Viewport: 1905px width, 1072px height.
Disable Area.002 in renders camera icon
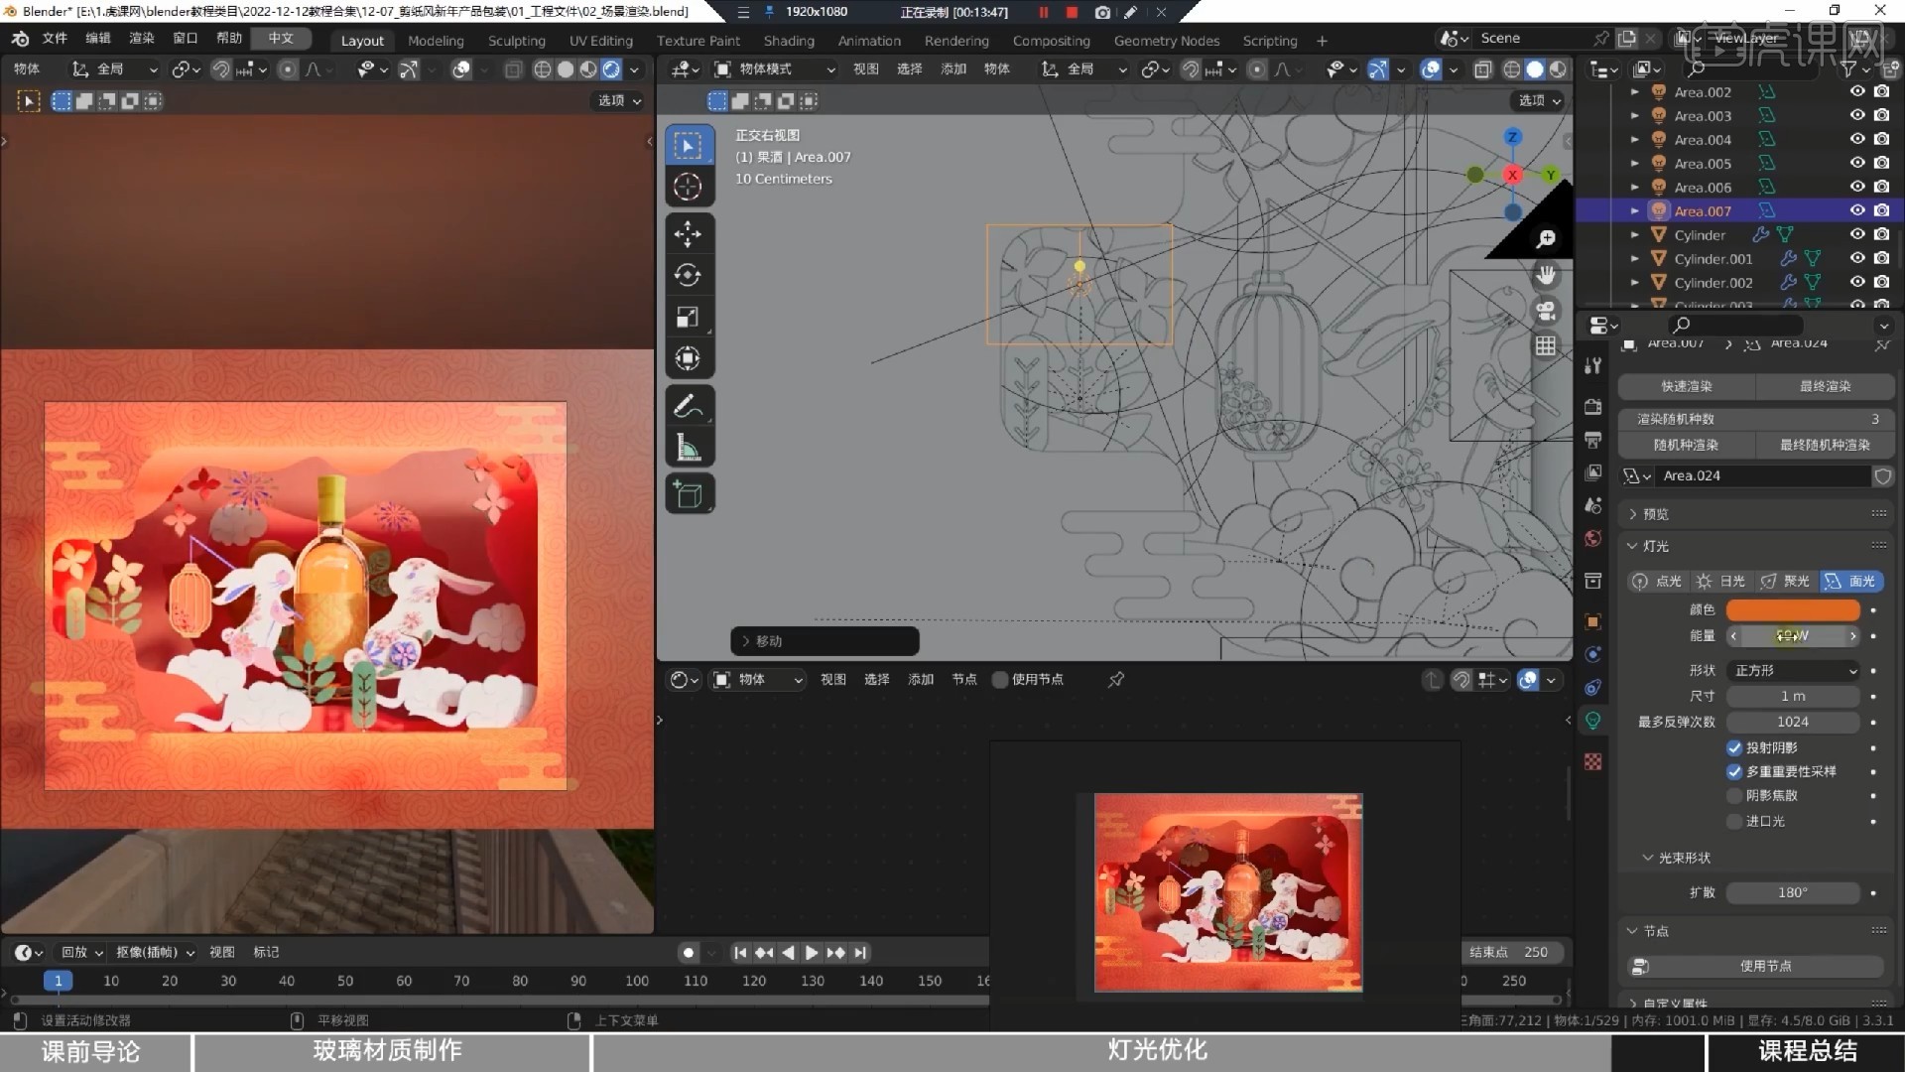(1881, 91)
